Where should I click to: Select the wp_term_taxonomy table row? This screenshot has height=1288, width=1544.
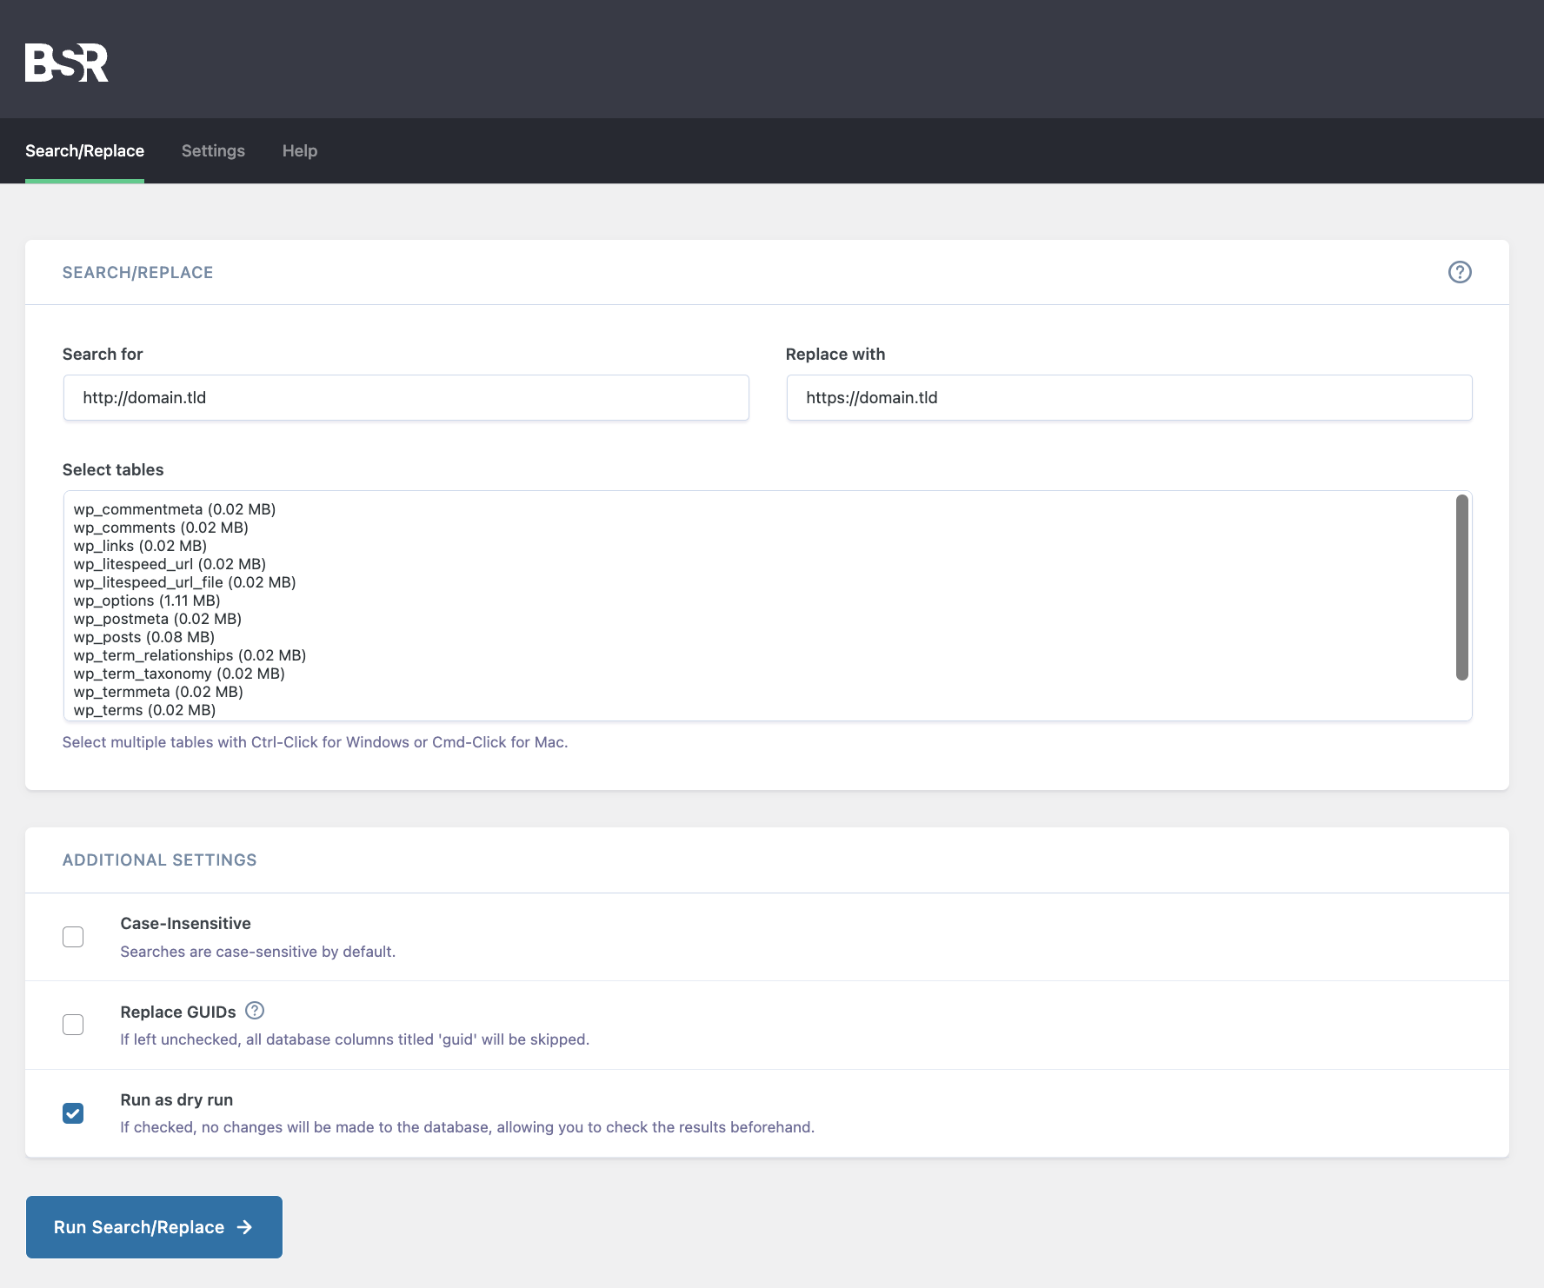[178, 673]
